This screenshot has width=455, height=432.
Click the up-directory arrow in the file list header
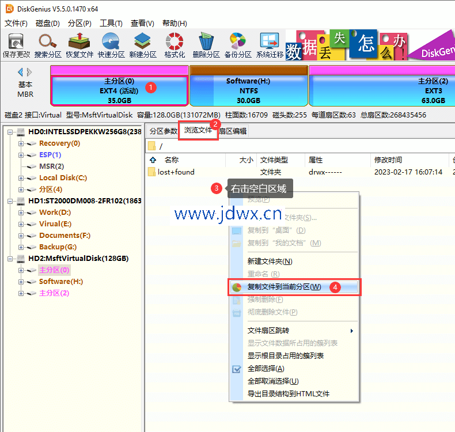pyautogui.click(x=153, y=160)
